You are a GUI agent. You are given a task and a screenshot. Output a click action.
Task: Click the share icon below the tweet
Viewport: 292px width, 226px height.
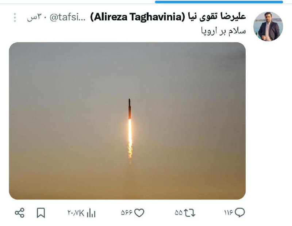pyautogui.click(x=20, y=213)
